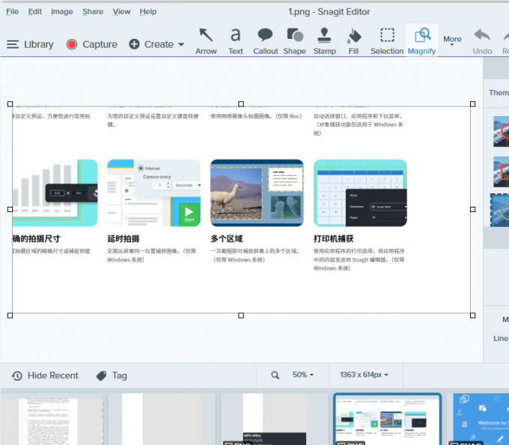This screenshot has width=509, height=445.
Task: Select the Text tool
Action: coord(235,41)
